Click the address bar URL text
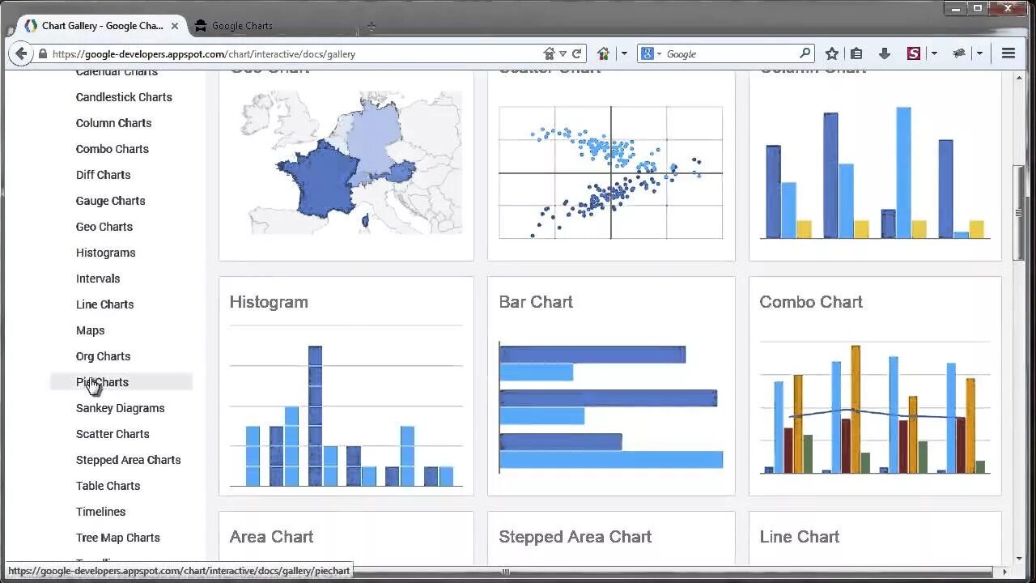Screen dimensions: 1036x583 [x=203, y=54]
